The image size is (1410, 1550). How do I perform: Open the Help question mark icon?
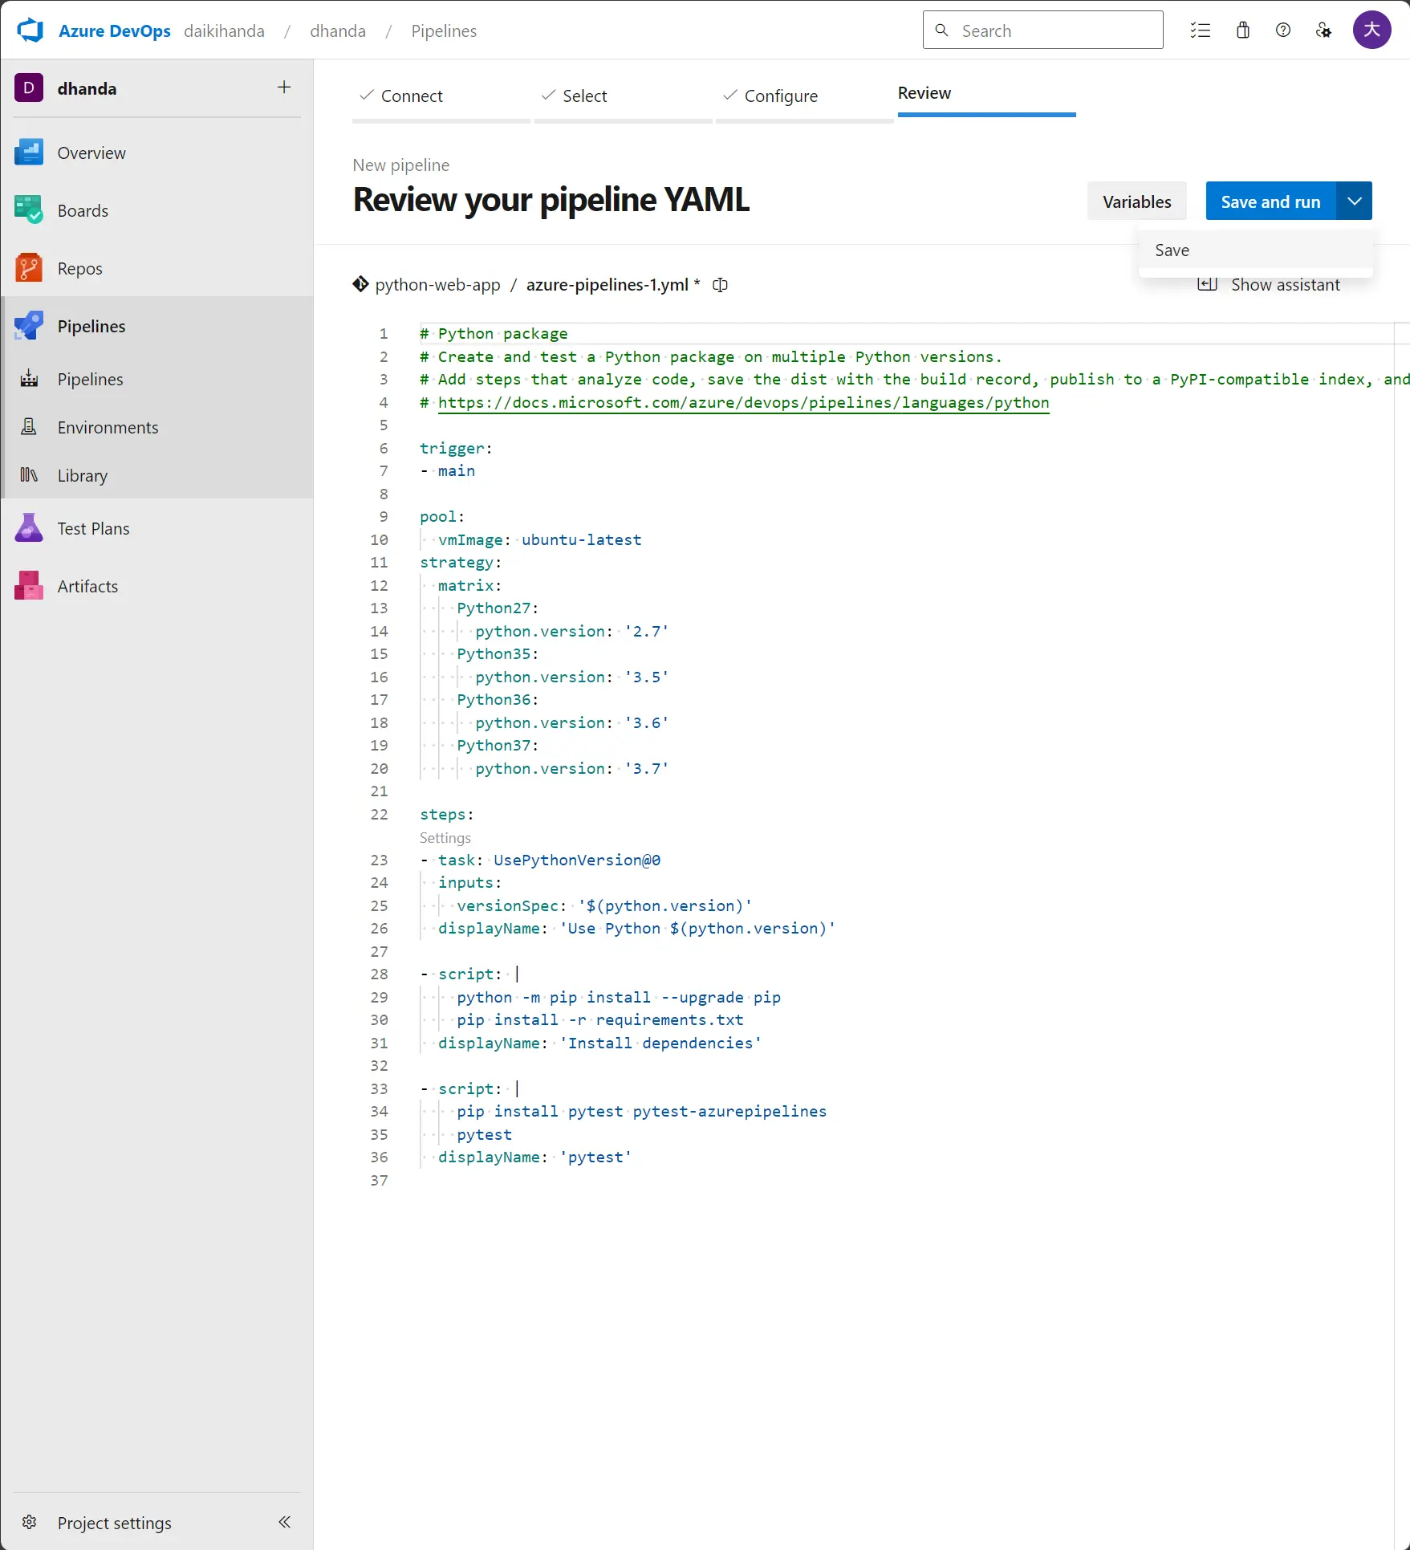1283,31
